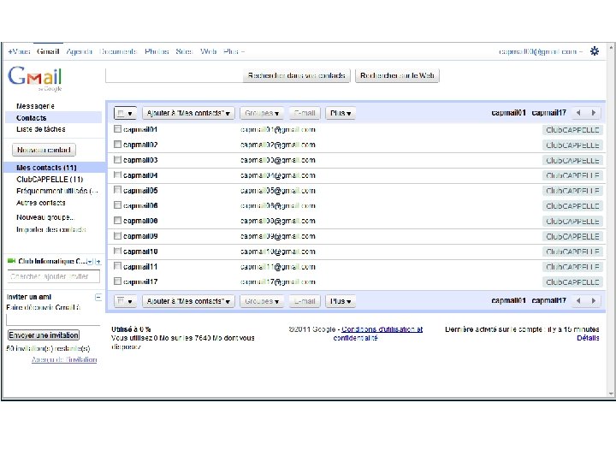Open Photos in the Google bar

[157, 51]
